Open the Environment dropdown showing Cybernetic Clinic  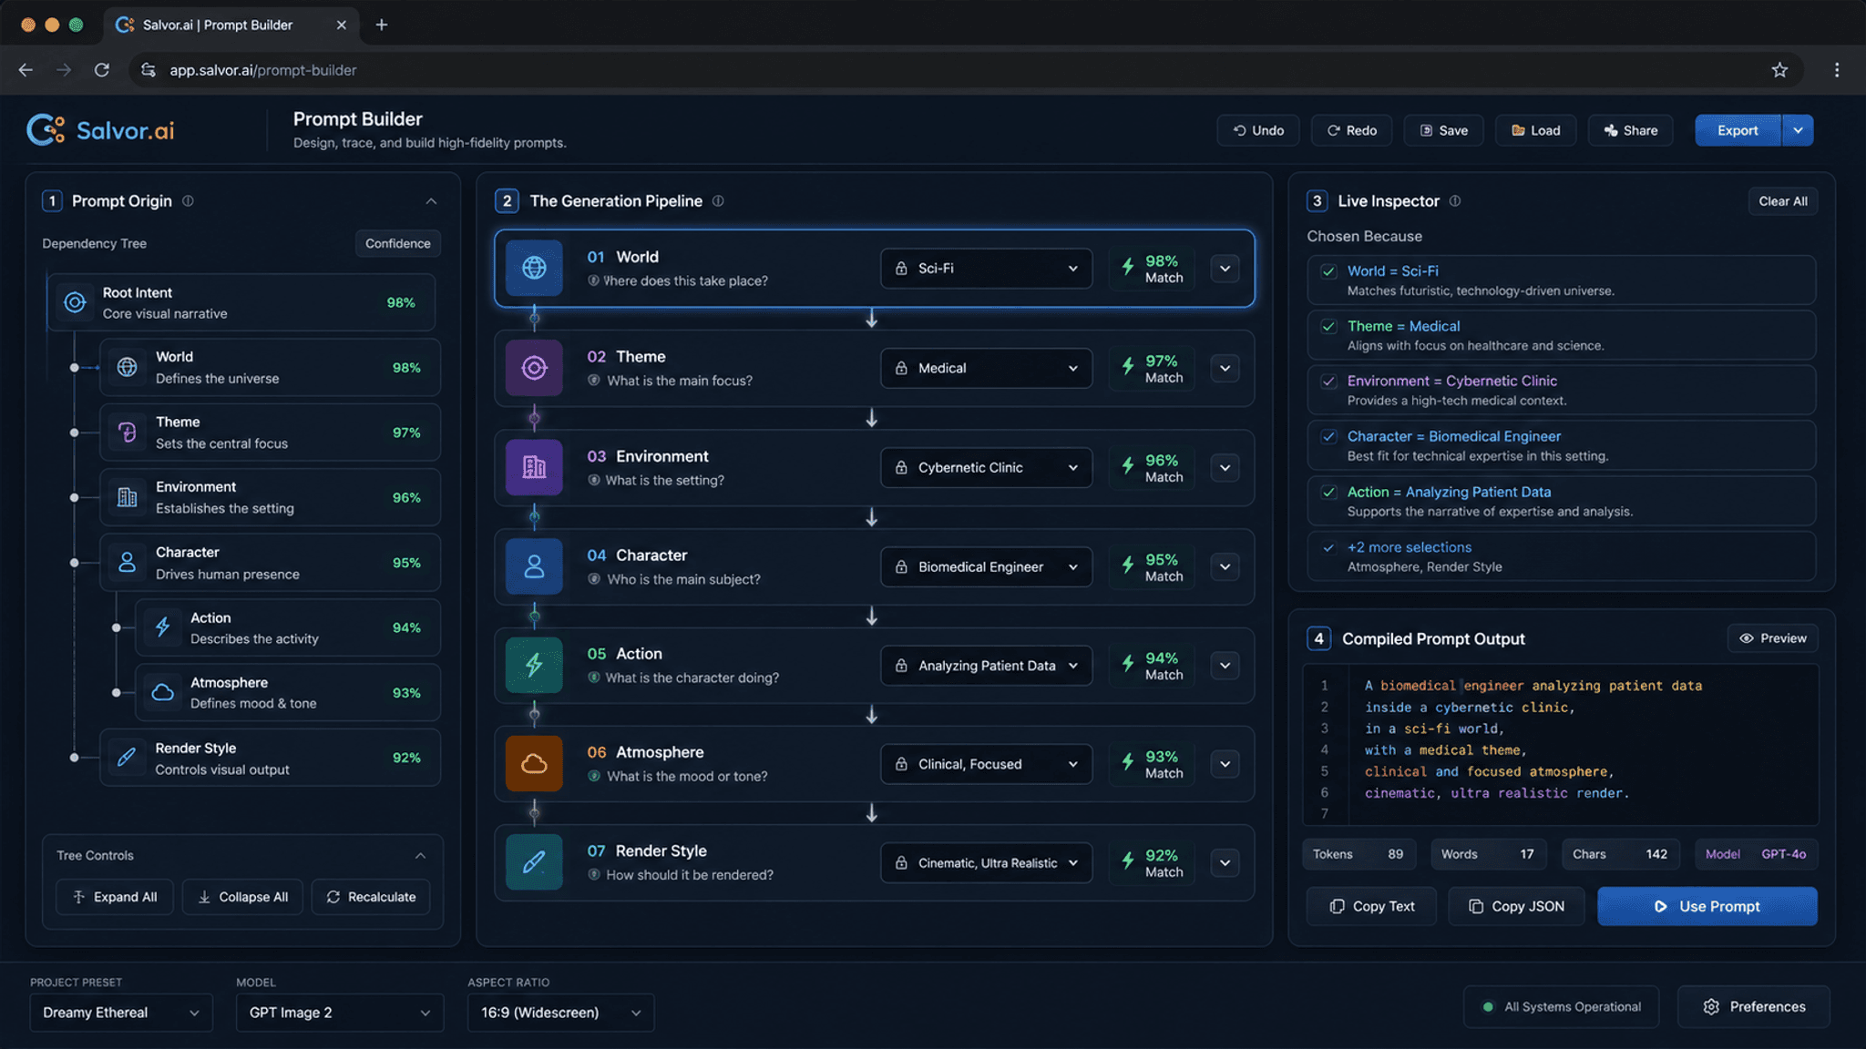[986, 467]
